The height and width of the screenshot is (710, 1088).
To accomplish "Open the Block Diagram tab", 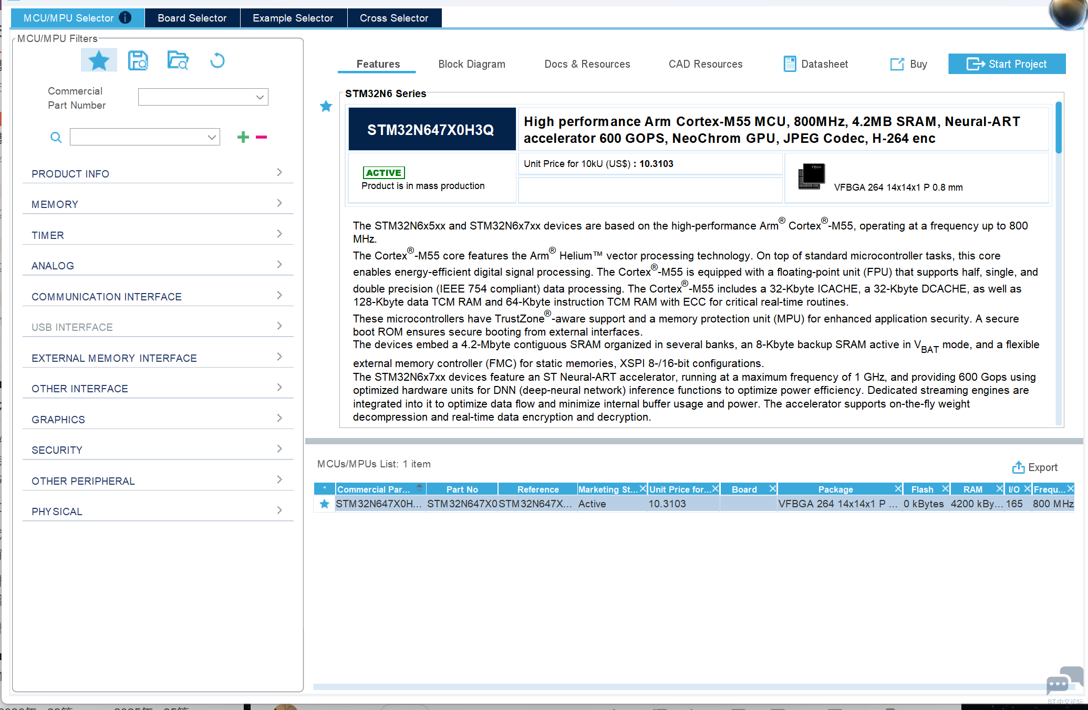I will 471,64.
